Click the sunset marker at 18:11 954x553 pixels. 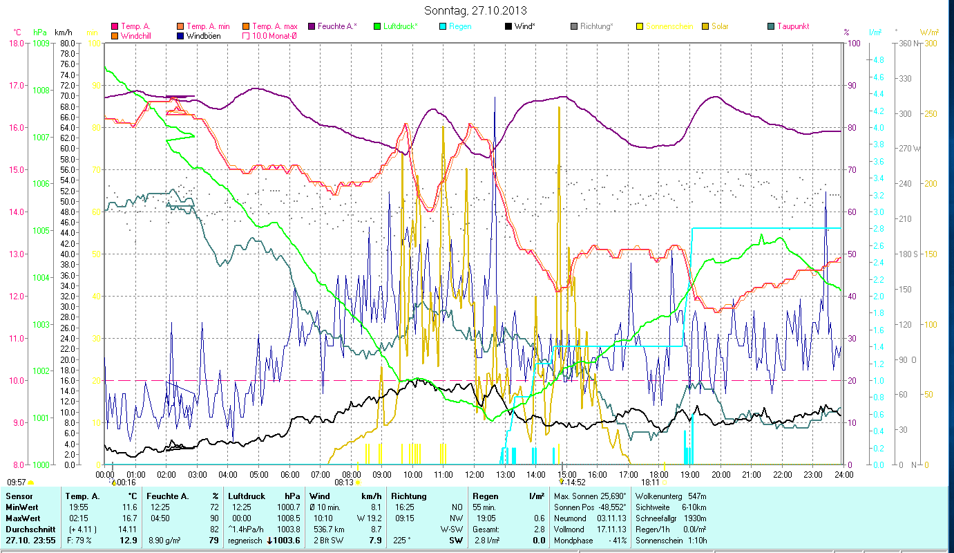point(664,482)
